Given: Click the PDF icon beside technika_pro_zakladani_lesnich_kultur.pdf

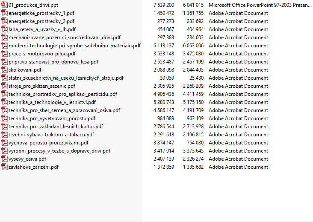Looking at the screenshot, I should (x=4, y=126).
